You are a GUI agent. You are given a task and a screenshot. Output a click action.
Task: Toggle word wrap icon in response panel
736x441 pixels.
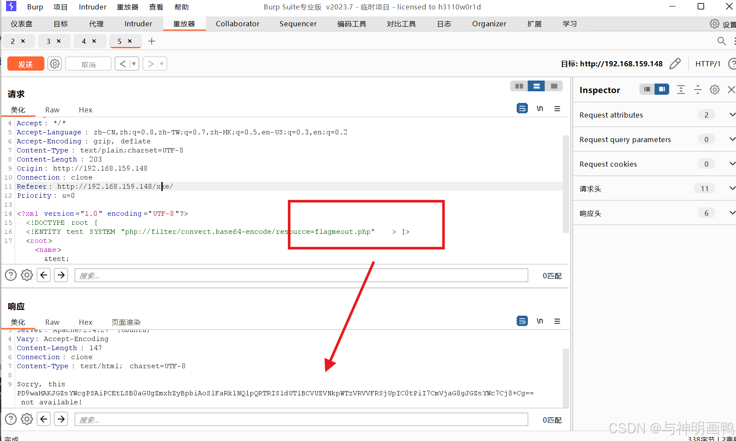pos(522,321)
